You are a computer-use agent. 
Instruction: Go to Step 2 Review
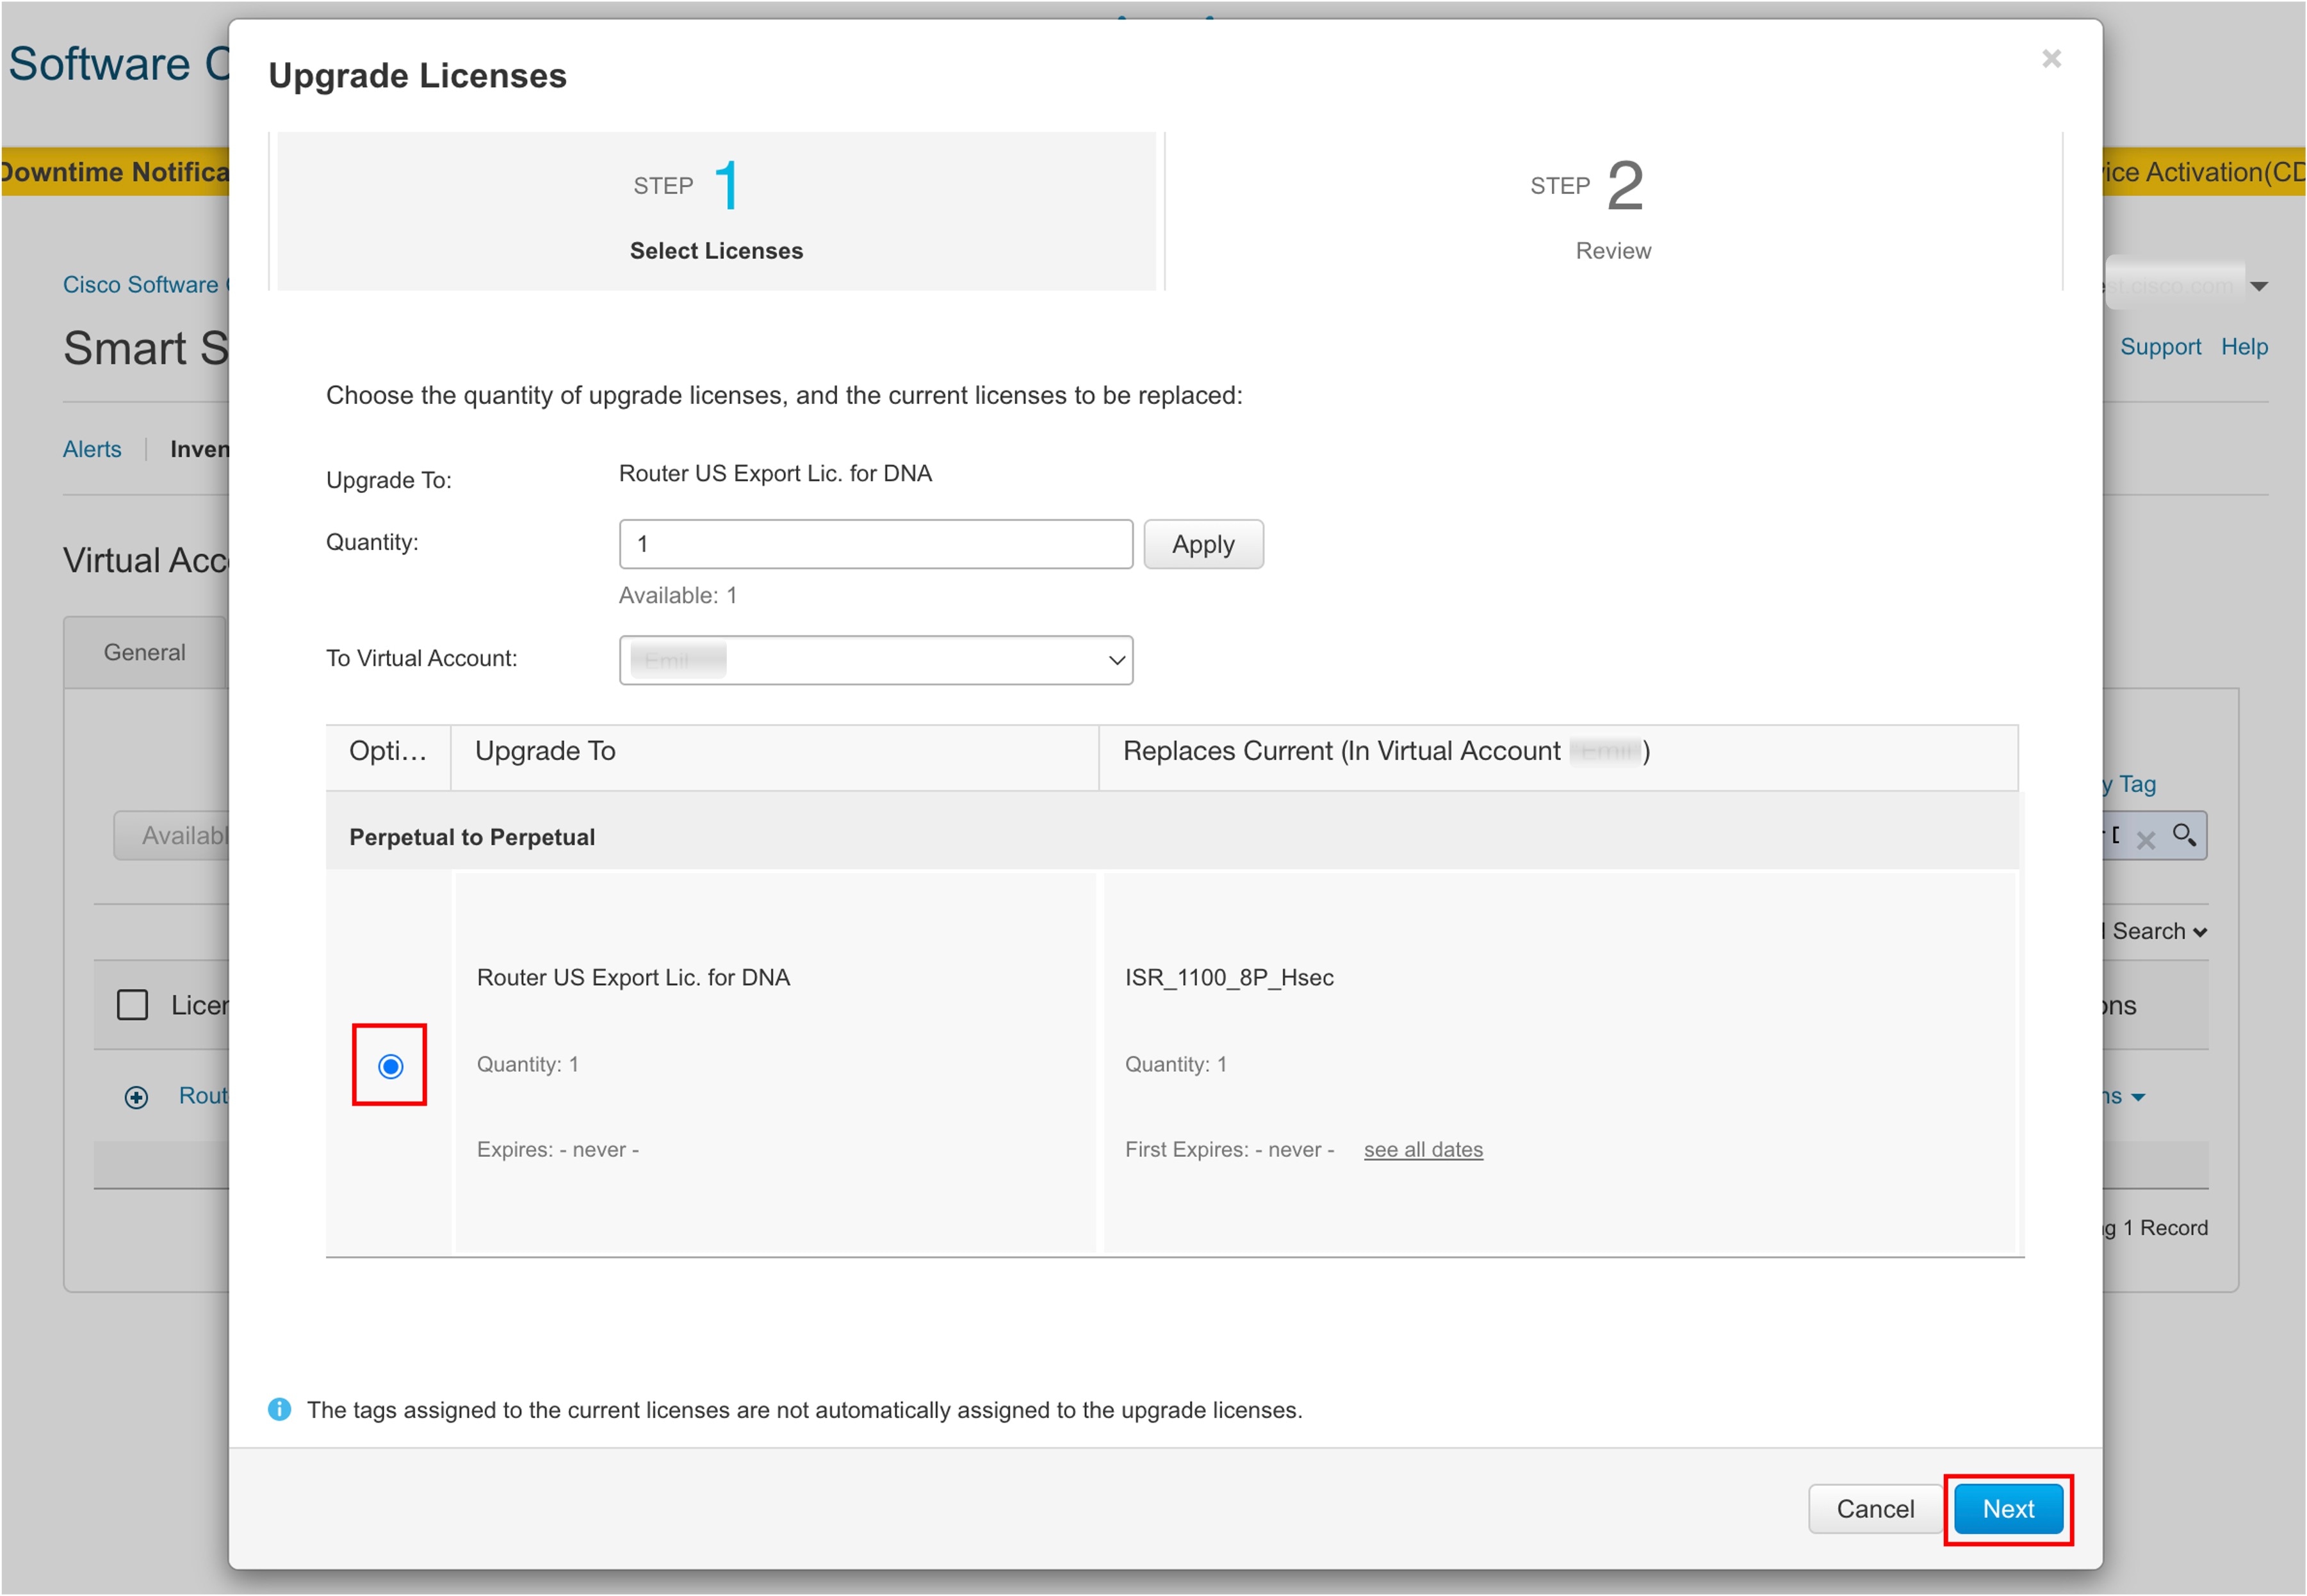1613,211
